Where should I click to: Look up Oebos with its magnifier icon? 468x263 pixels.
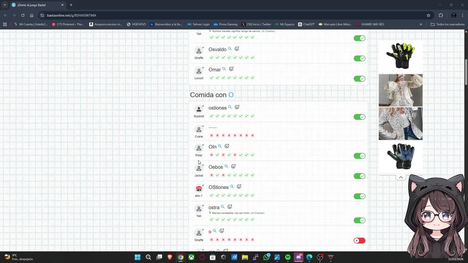tap(226, 167)
